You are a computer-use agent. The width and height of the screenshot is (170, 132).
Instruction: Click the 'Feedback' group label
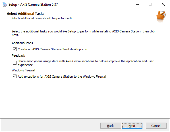(18, 55)
